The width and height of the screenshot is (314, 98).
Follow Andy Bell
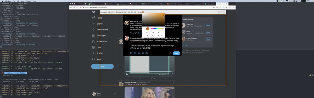click(208, 25)
